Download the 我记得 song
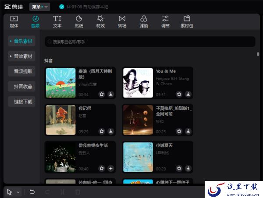This screenshot has width=263, height=198. (x=111, y=131)
